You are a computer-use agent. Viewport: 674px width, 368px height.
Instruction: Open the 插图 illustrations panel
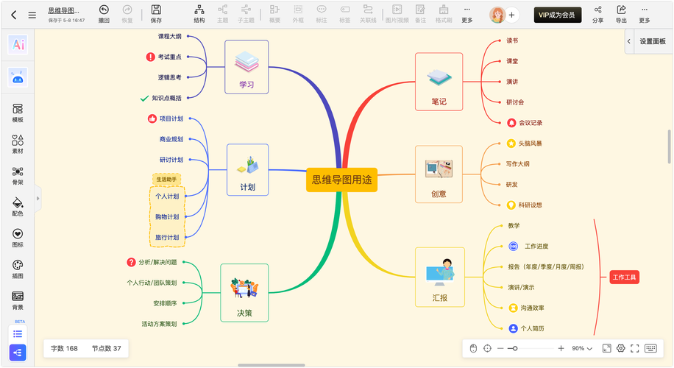pos(18,269)
